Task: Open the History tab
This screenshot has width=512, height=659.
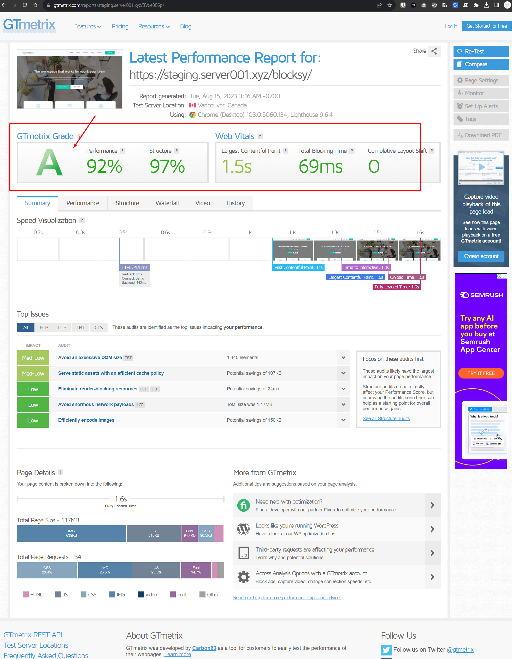Action: pos(235,203)
